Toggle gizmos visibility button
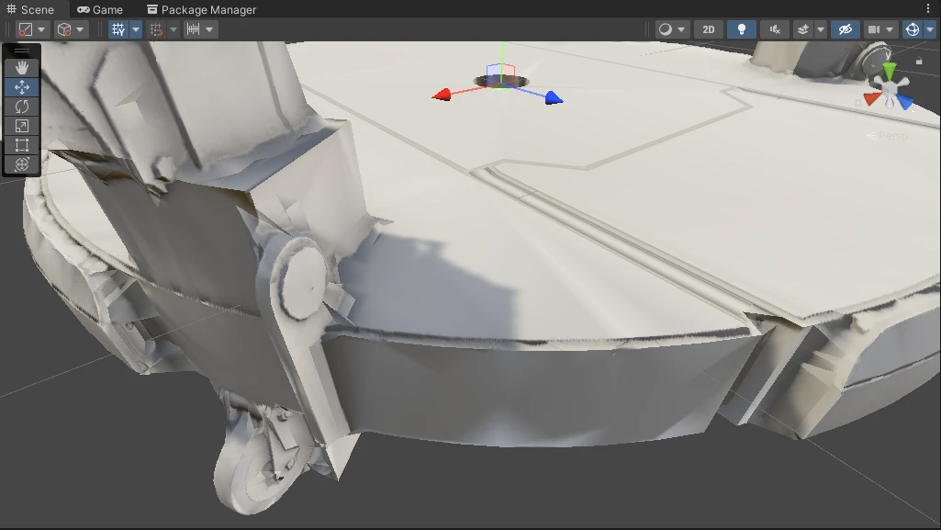 coord(913,29)
